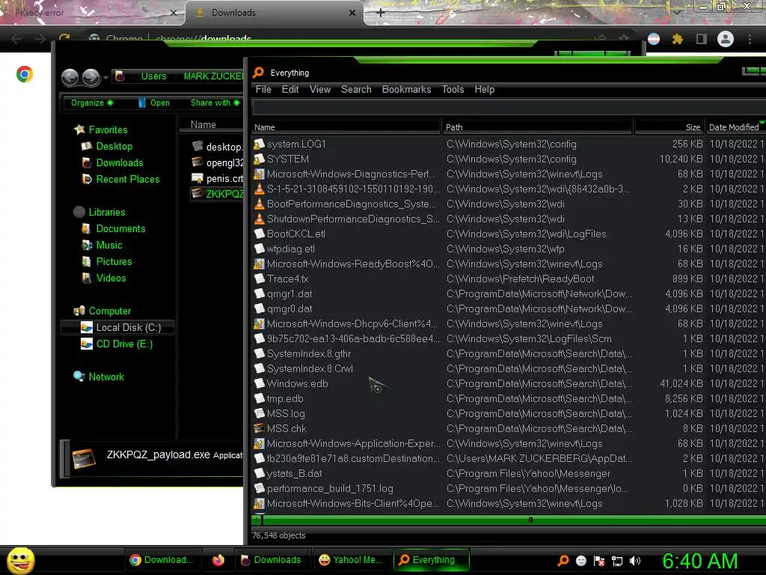The height and width of the screenshot is (575, 766).
Task: Select the ystats_B.dat result row
Action: tap(508, 473)
